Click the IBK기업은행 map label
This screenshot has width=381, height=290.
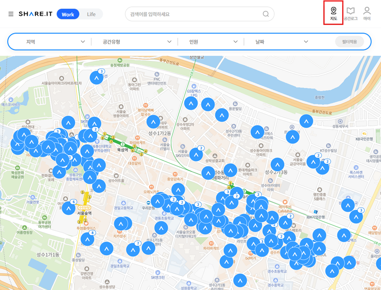click(316, 217)
